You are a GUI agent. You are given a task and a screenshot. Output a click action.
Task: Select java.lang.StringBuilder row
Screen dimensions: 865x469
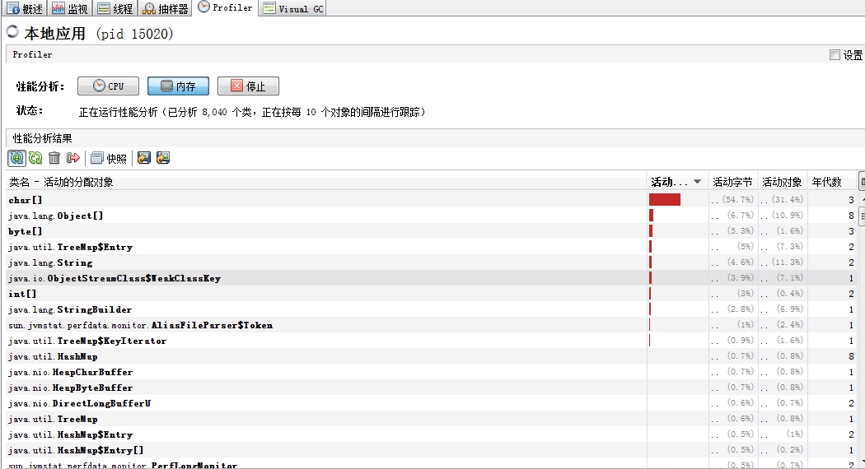[432, 309]
